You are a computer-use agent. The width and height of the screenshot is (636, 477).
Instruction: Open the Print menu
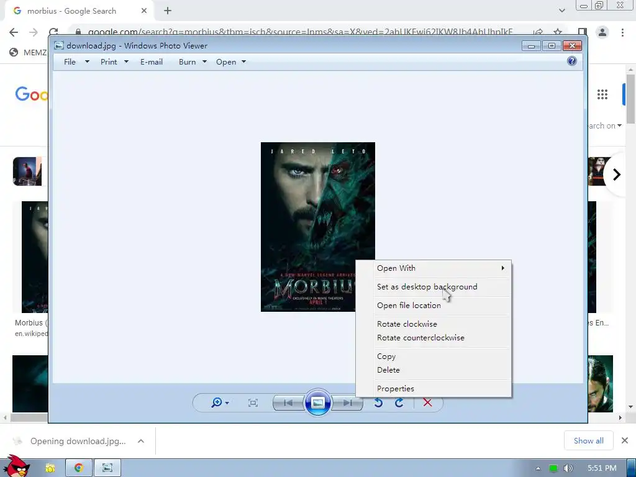pyautogui.click(x=114, y=62)
